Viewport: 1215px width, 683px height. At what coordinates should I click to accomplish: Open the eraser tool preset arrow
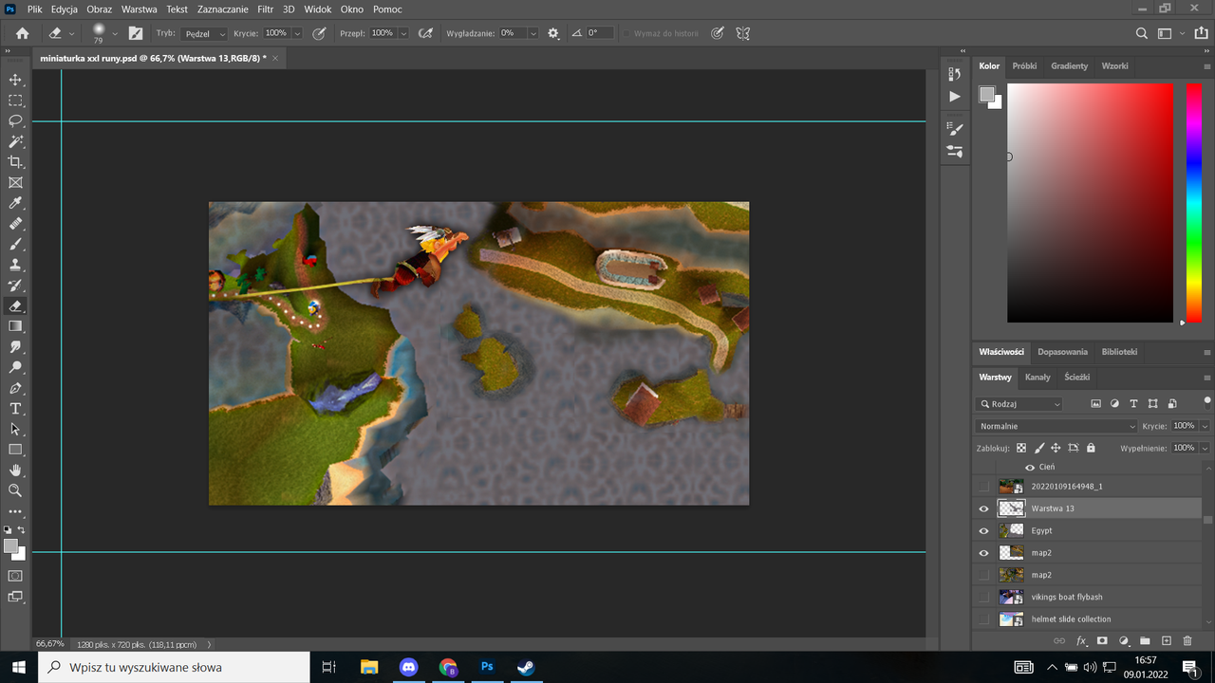coord(72,33)
